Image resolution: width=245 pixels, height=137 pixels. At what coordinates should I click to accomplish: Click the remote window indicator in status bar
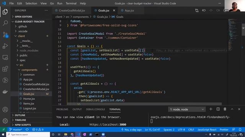click(x=3, y=129)
